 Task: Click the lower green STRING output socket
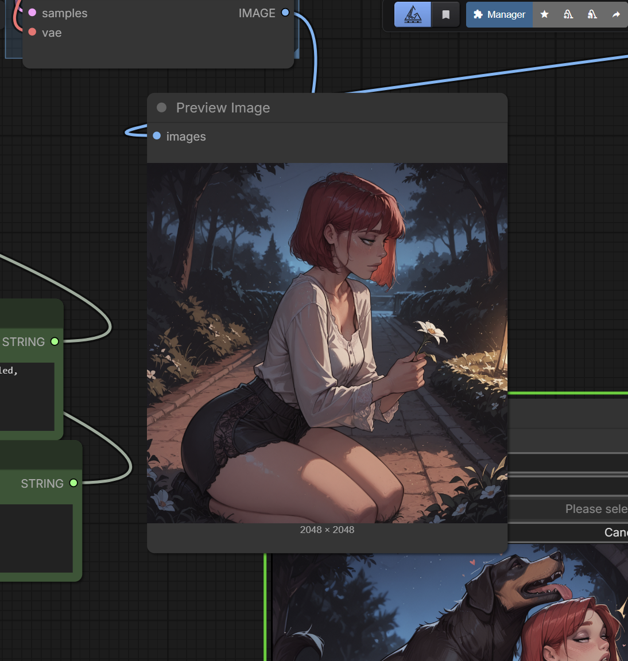pyautogui.click(x=73, y=483)
